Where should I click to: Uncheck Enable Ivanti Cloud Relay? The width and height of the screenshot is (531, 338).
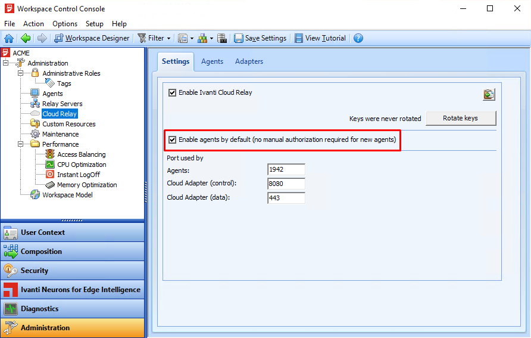pos(173,93)
